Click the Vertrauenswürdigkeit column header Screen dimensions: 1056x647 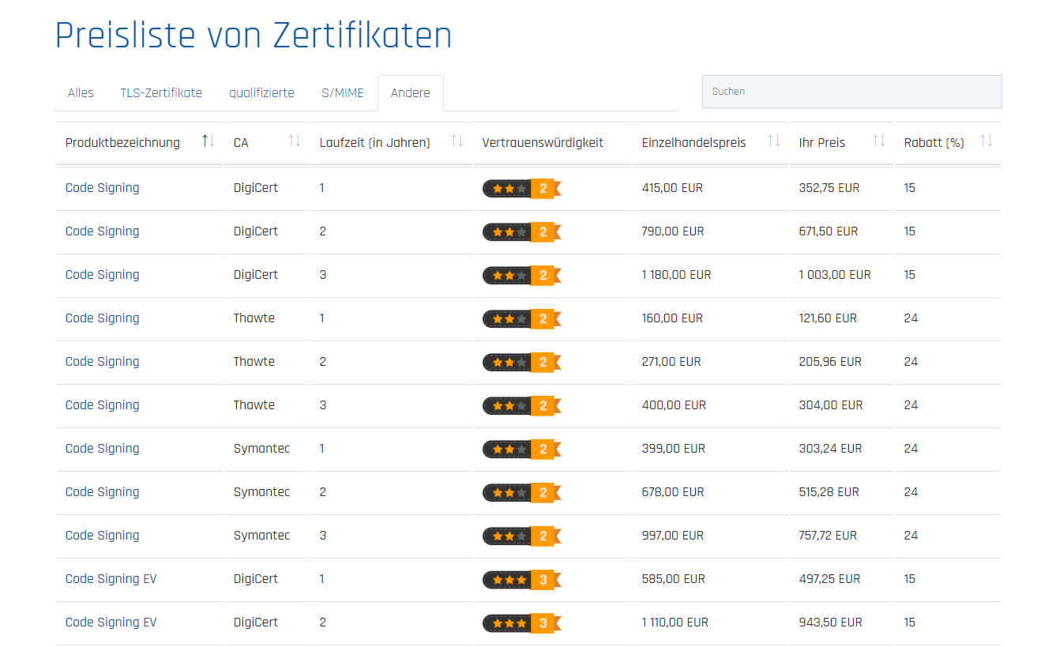[543, 143]
